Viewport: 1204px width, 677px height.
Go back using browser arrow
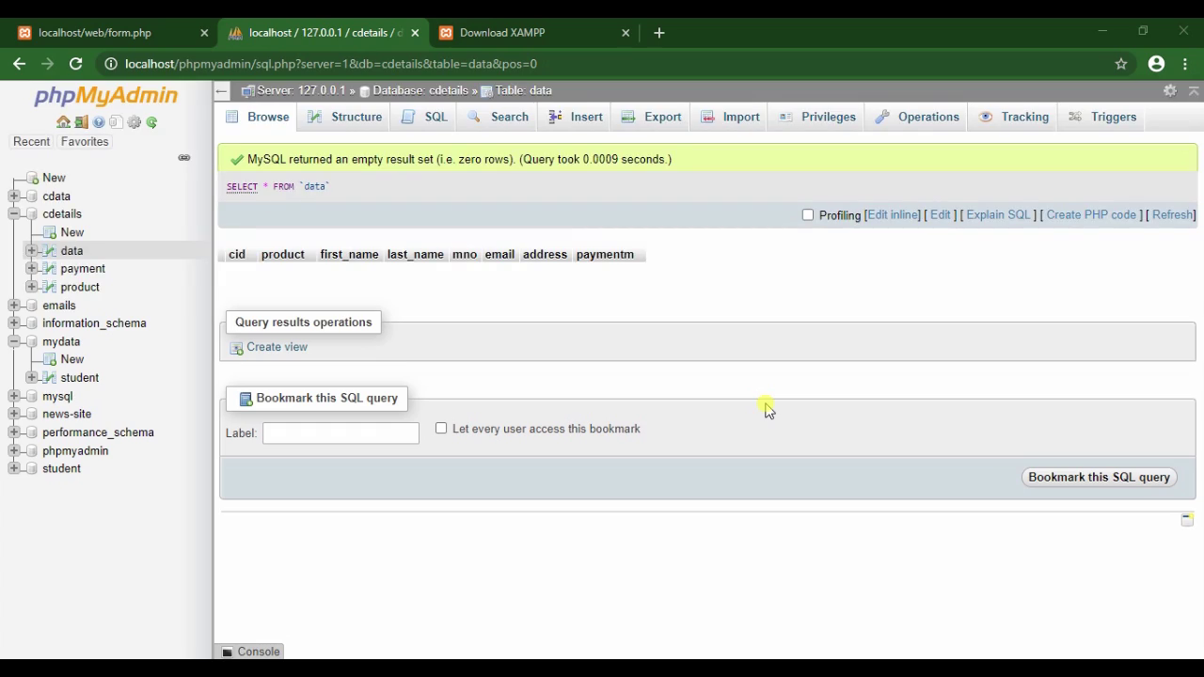[20, 64]
